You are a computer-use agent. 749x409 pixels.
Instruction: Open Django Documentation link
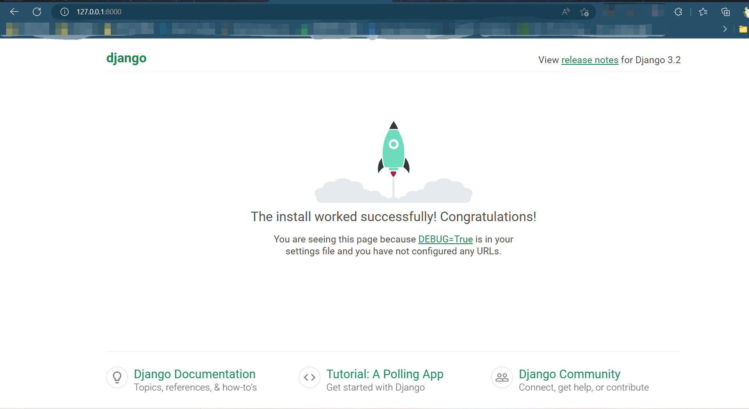click(195, 374)
